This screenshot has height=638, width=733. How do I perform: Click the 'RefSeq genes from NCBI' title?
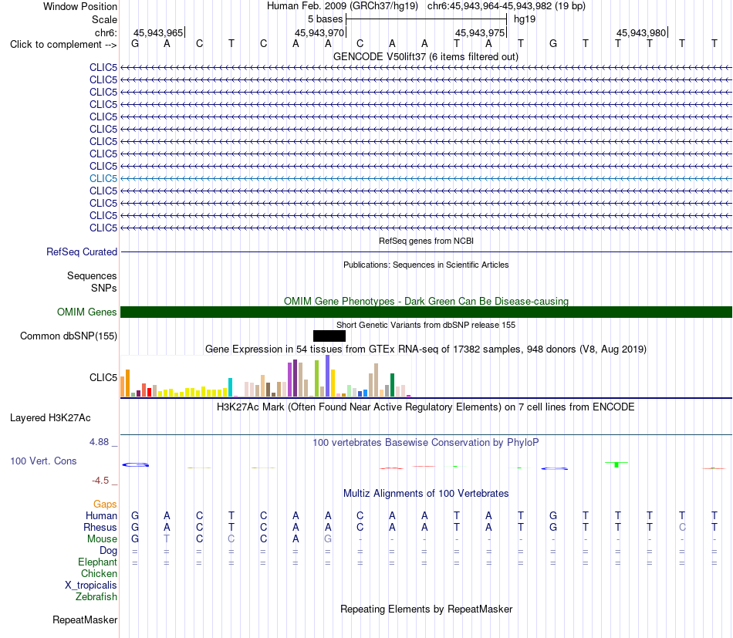(x=426, y=241)
